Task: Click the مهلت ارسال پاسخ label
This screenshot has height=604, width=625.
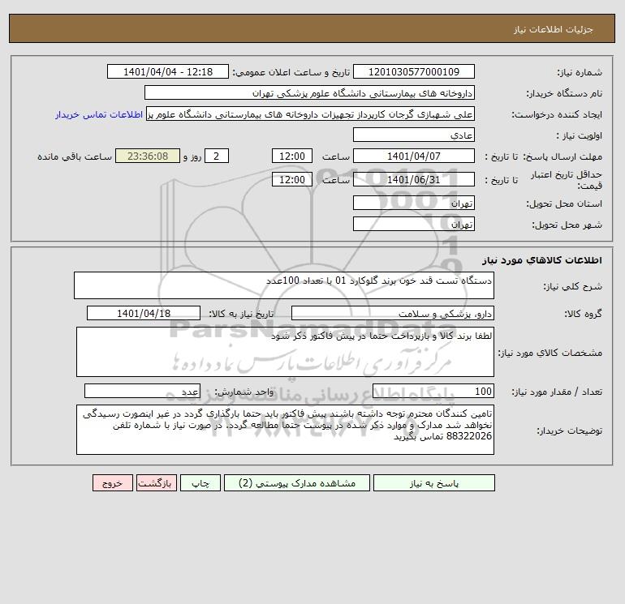Action: tap(562, 156)
